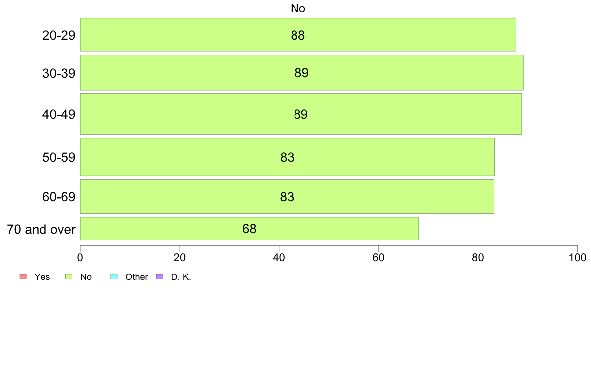Click the '50-59' category label
This screenshot has width=591, height=366.
59,157
